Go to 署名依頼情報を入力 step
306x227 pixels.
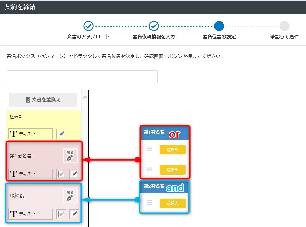click(154, 26)
